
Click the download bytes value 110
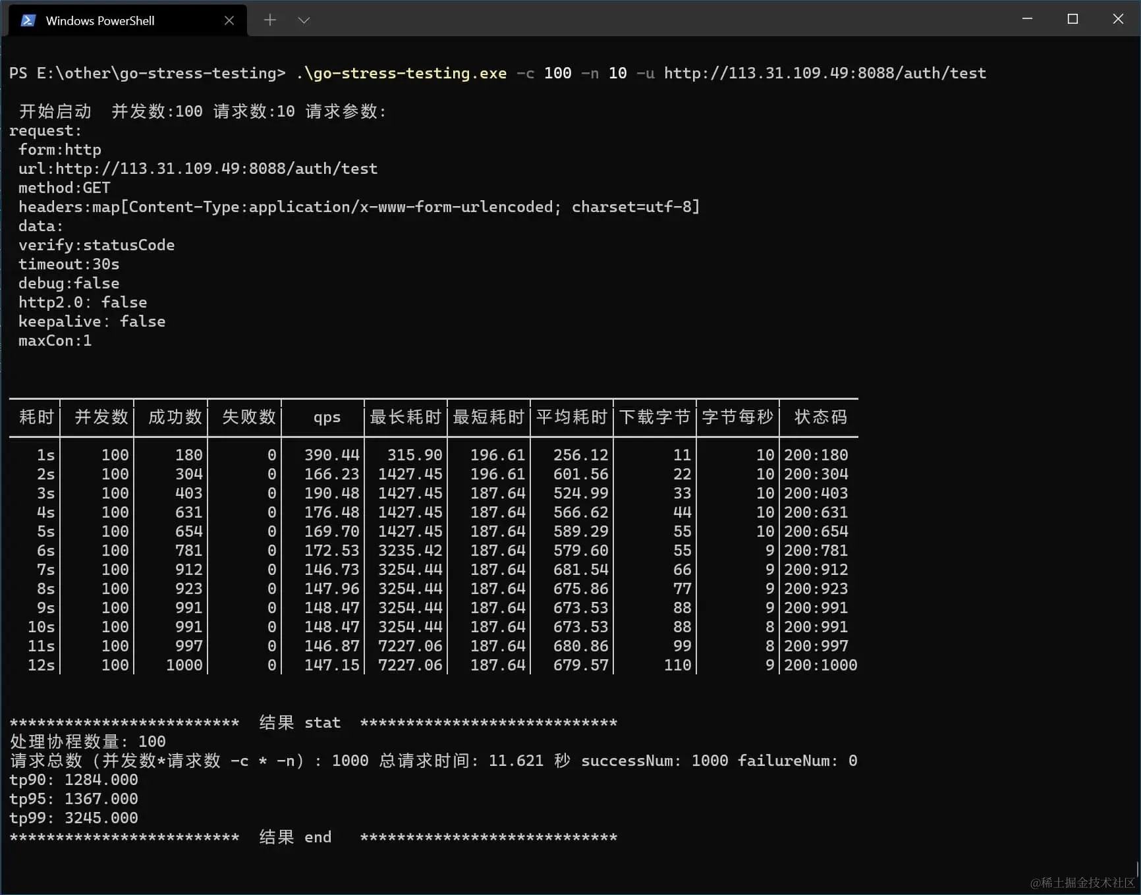coord(678,665)
